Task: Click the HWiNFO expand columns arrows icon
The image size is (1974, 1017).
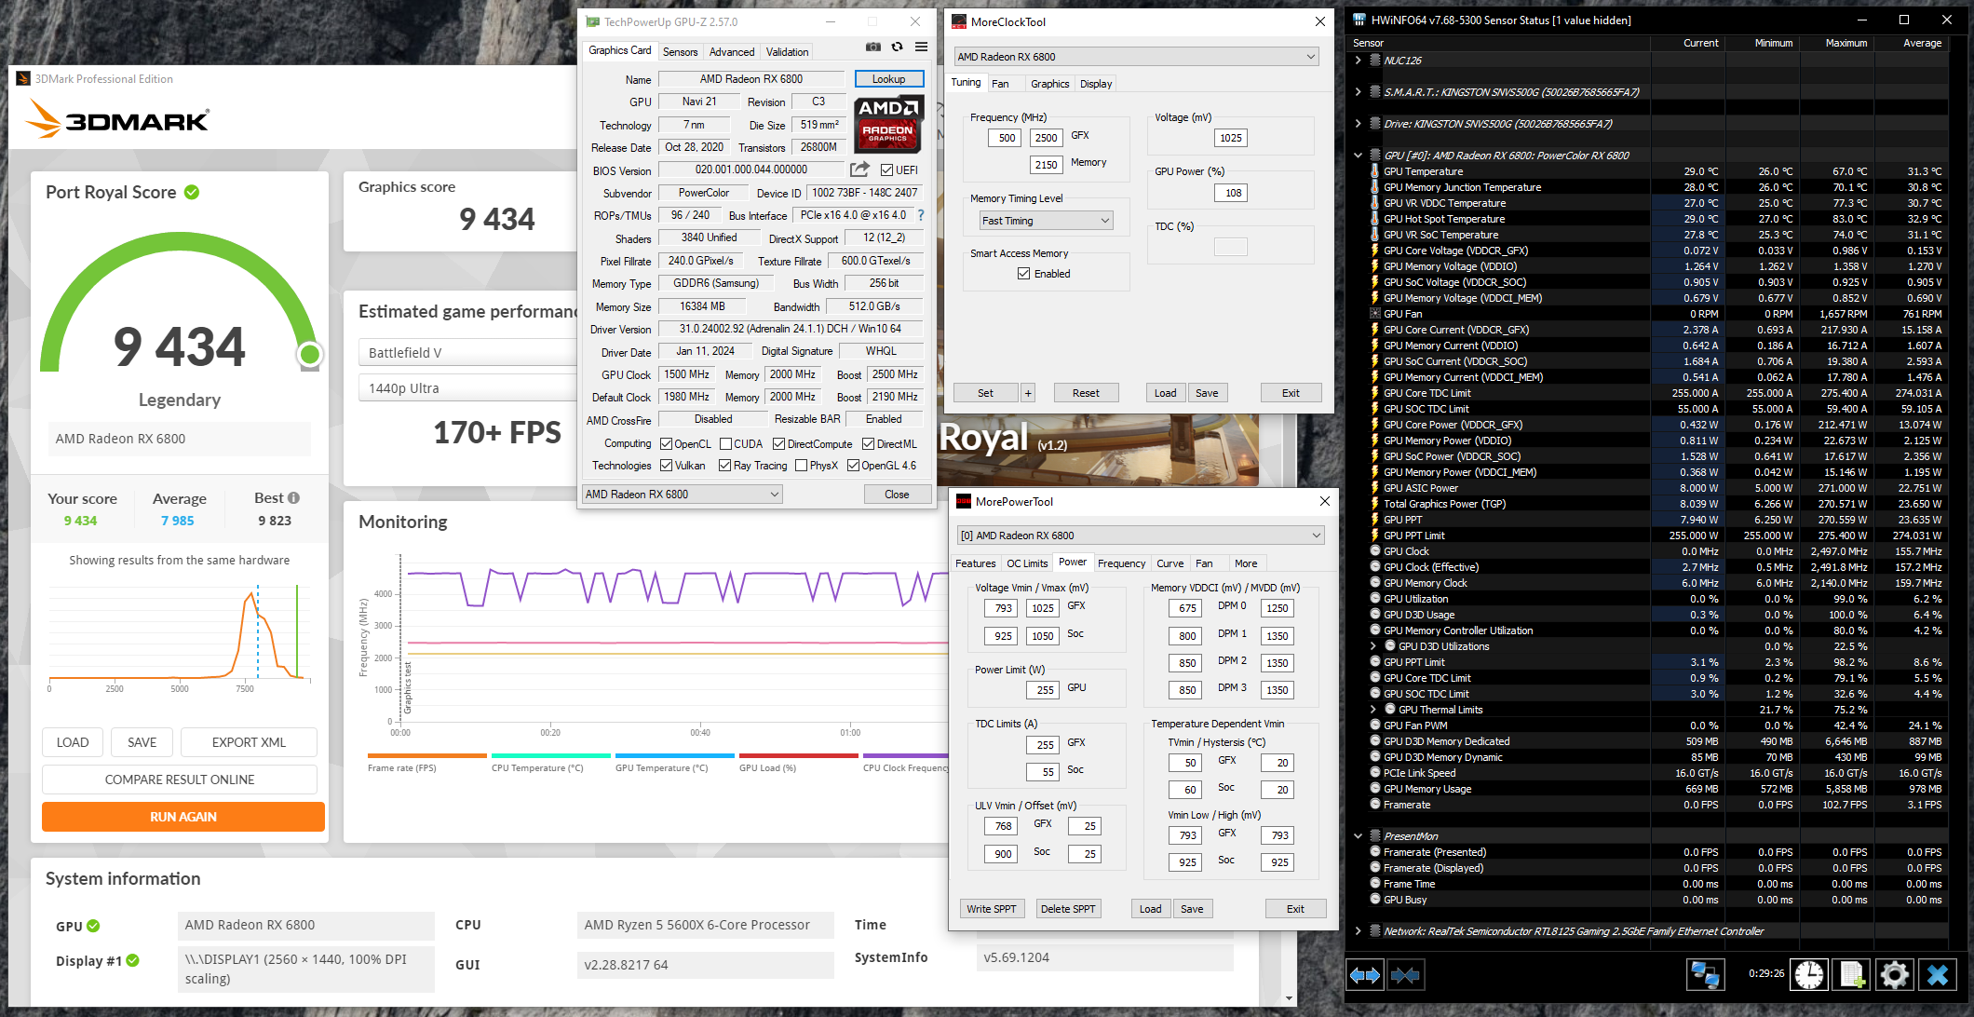Action: click(x=1365, y=974)
